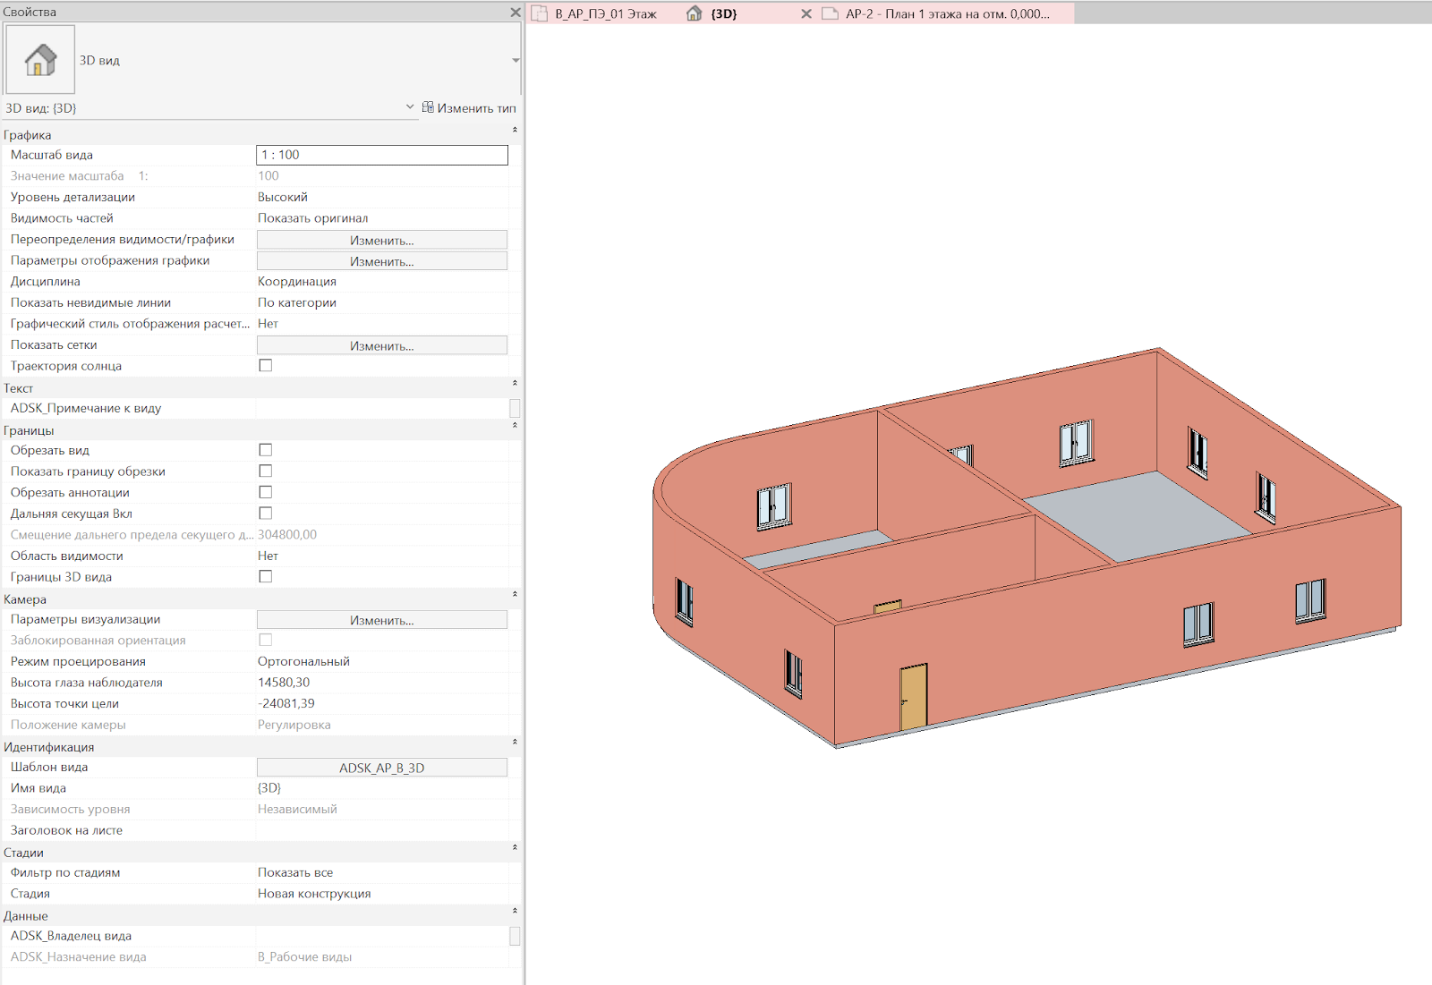Click the small button beside ADSK_Владелец вида
This screenshot has width=1432, height=985.
tap(515, 936)
